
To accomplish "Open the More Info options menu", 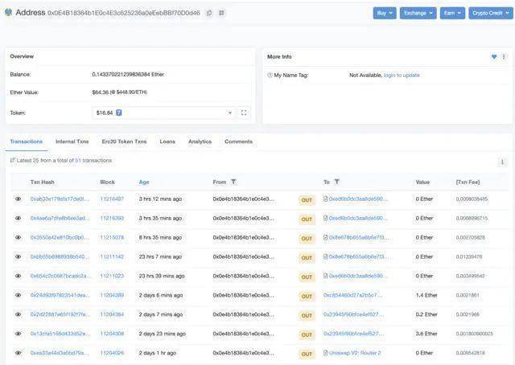I will [504, 57].
